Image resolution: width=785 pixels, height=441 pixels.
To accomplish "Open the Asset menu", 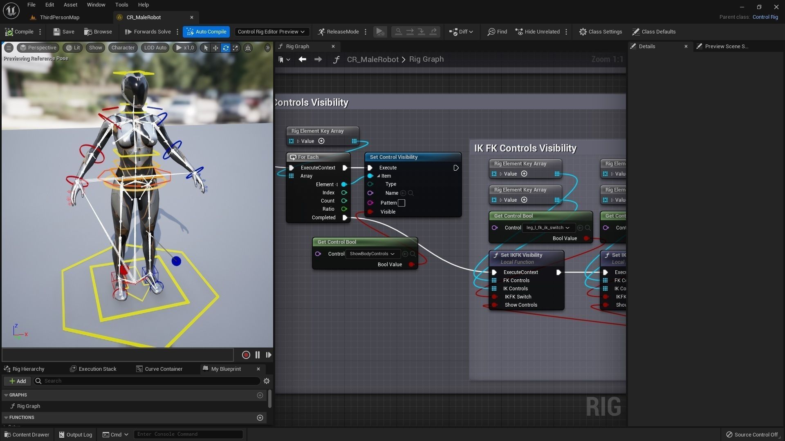I will coord(70,5).
